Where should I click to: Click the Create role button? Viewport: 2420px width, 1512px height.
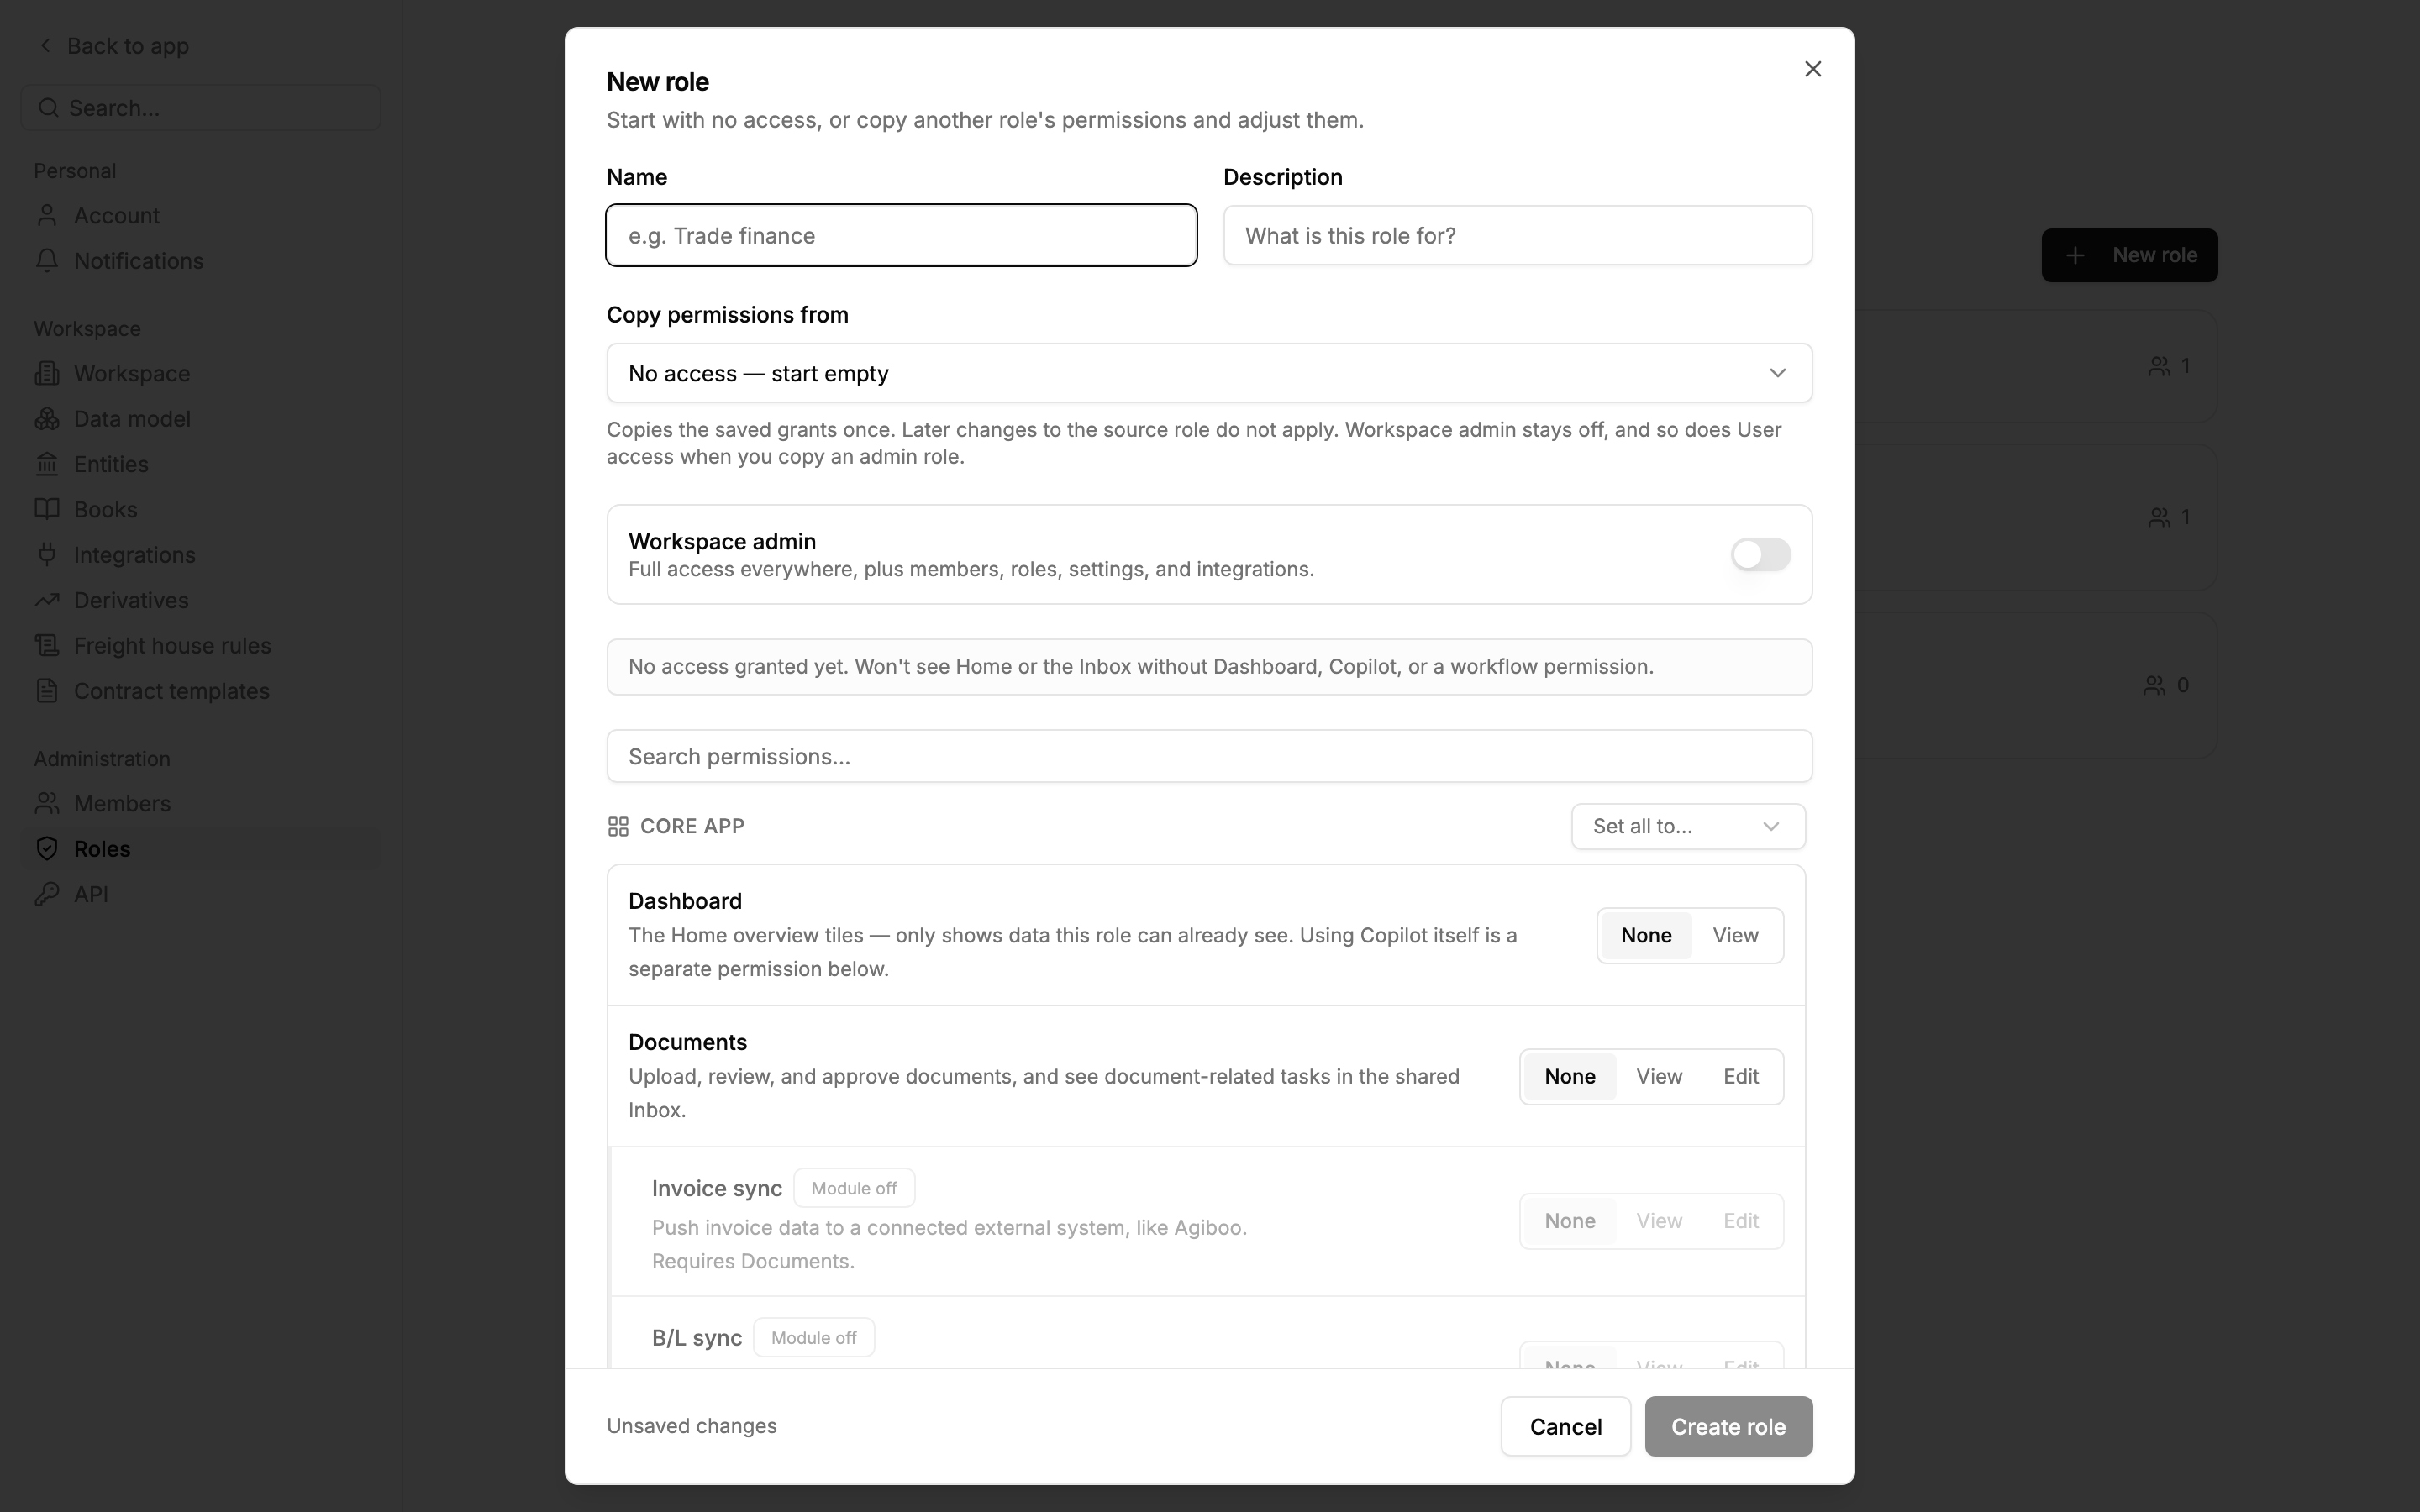pyautogui.click(x=1728, y=1427)
